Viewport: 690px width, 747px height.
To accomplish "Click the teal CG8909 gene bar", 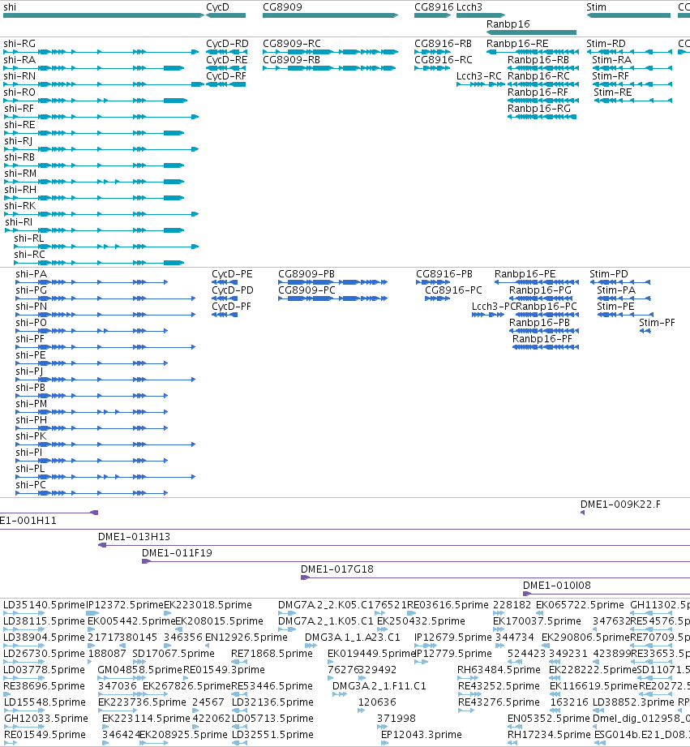I will [330, 15].
